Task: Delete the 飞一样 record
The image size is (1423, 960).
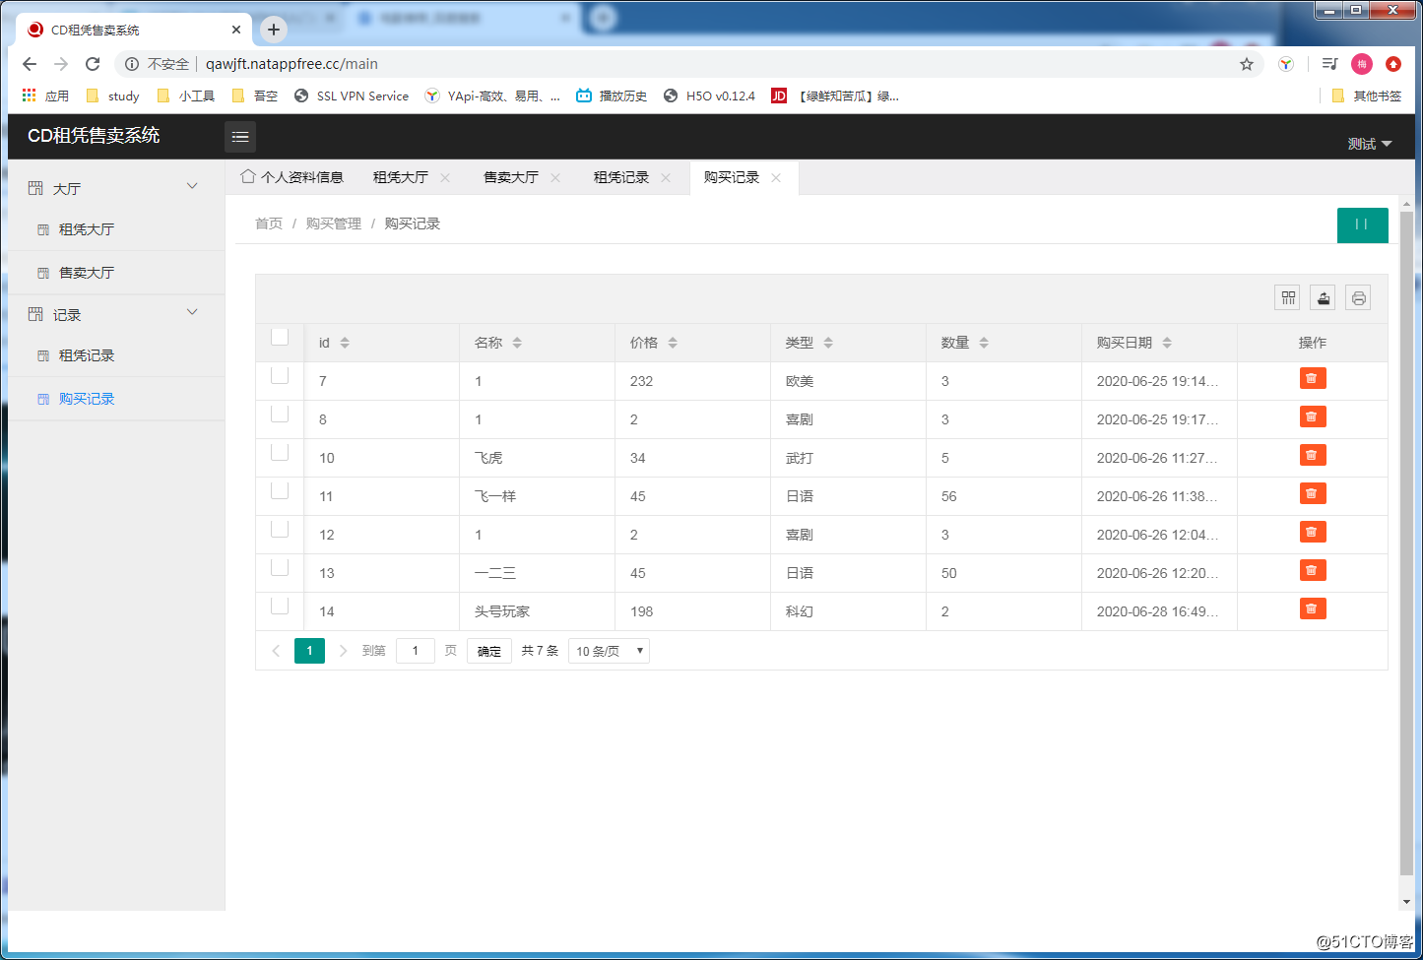Action: tap(1313, 493)
